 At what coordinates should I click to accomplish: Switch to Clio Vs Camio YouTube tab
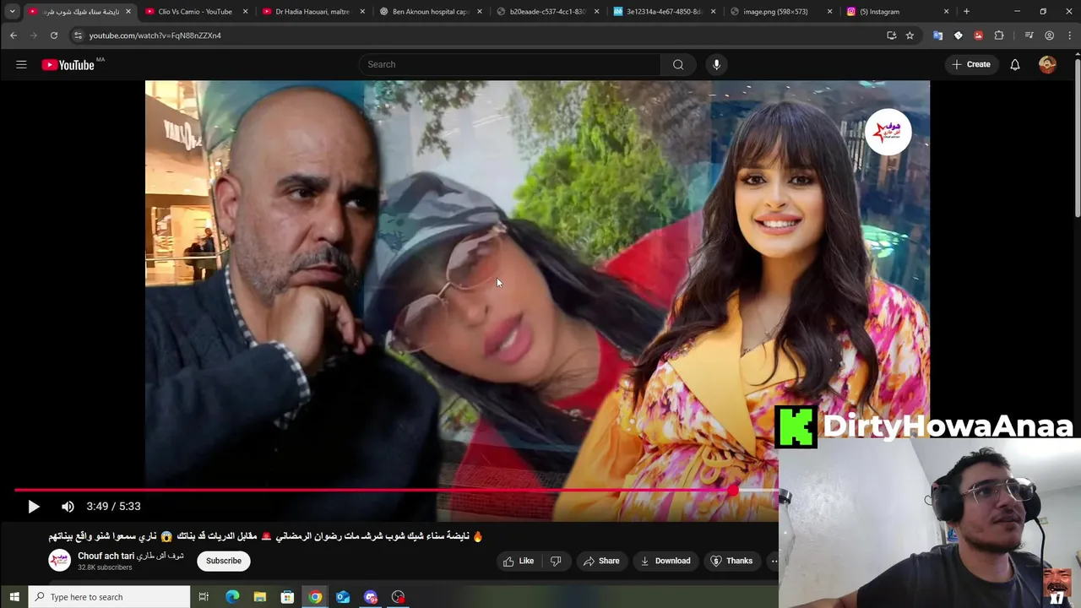click(x=195, y=12)
